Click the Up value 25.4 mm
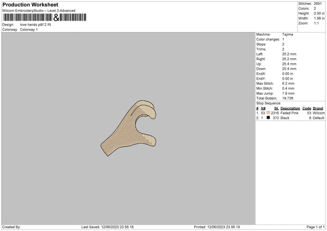The image size is (327, 231). 289,64
